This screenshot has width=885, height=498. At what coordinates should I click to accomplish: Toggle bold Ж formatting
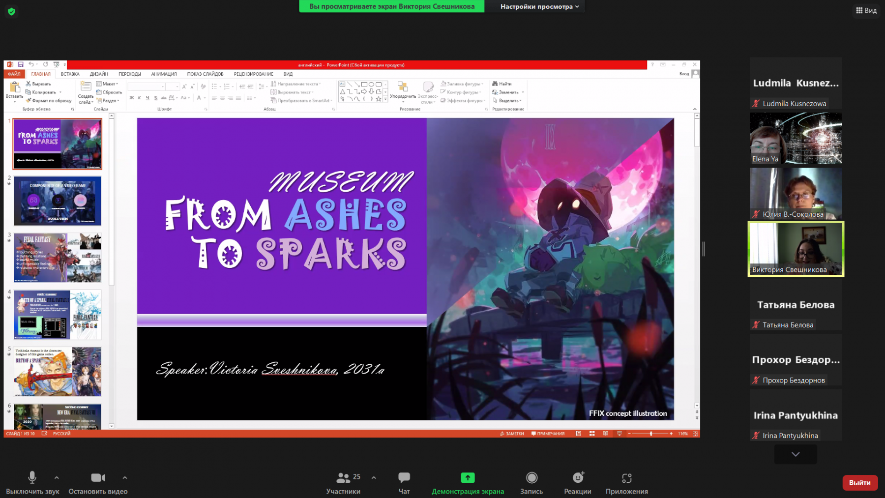click(x=132, y=98)
